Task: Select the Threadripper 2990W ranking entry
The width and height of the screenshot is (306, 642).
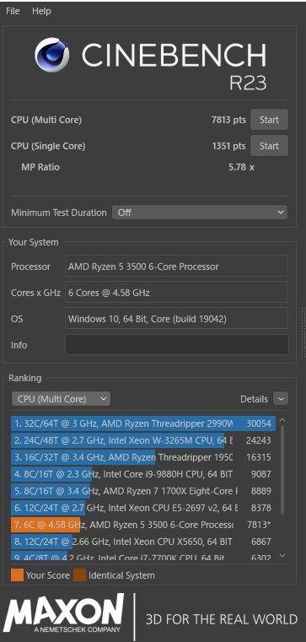Action: (x=142, y=424)
